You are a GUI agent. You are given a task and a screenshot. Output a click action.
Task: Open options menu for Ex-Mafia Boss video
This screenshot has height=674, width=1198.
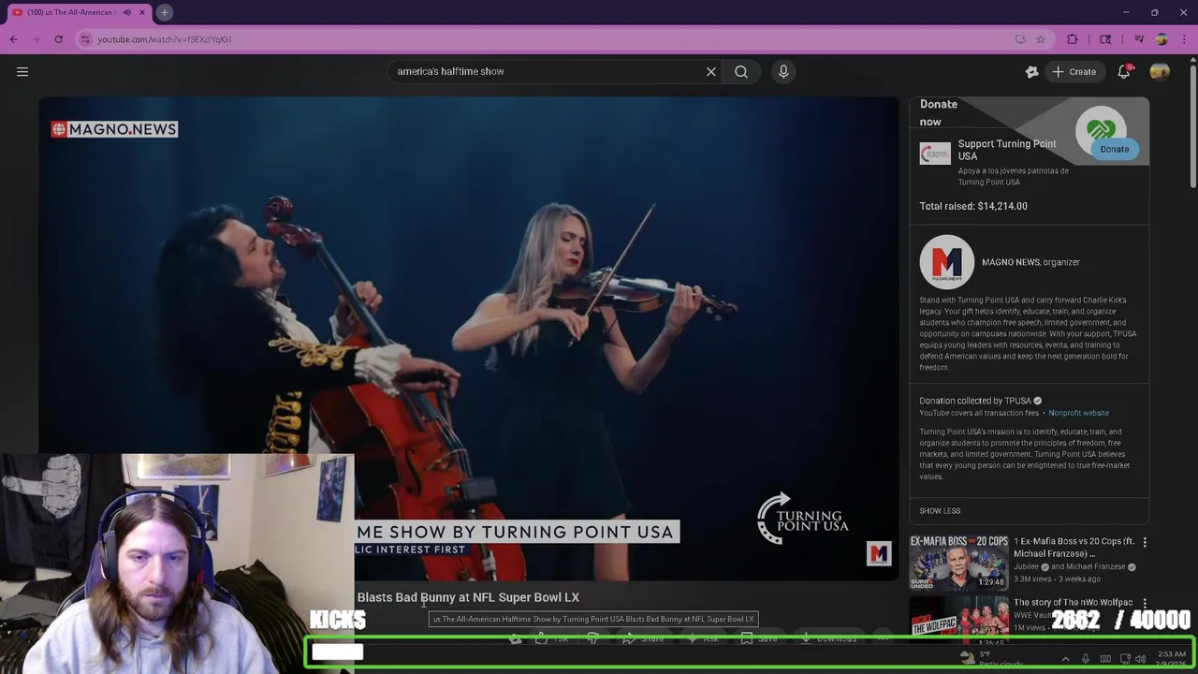coord(1144,542)
